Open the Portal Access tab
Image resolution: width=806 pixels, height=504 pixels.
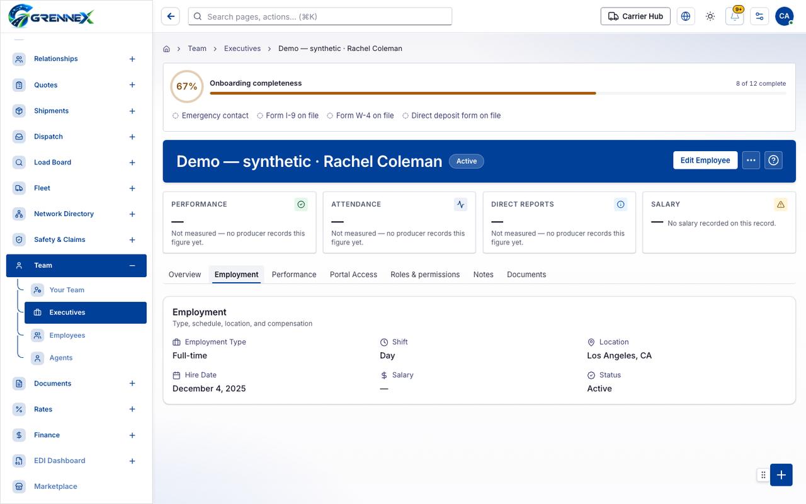(353, 275)
